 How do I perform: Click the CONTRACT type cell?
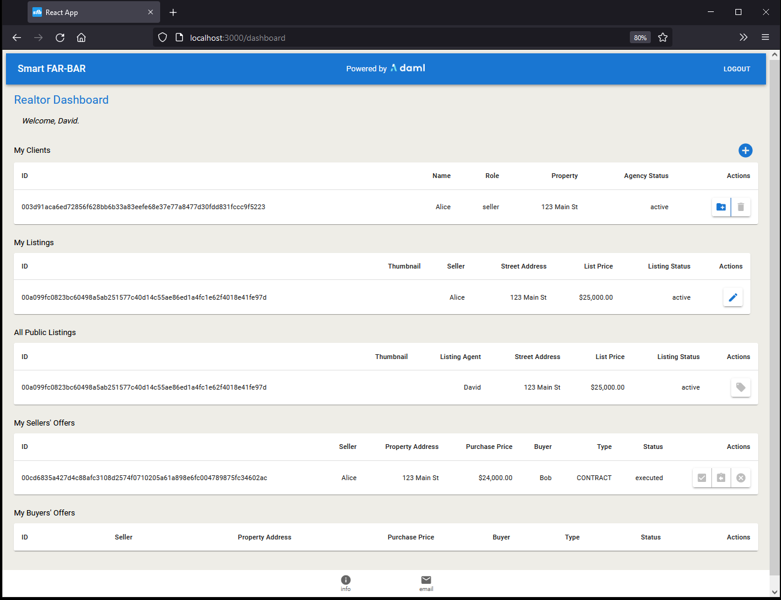(594, 478)
